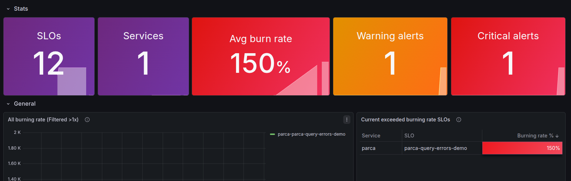Click info icon beside All burning rate title
Viewport: 571px width, 181px height.
(x=87, y=120)
